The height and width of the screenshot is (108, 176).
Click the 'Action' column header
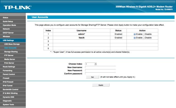pos(142,30)
